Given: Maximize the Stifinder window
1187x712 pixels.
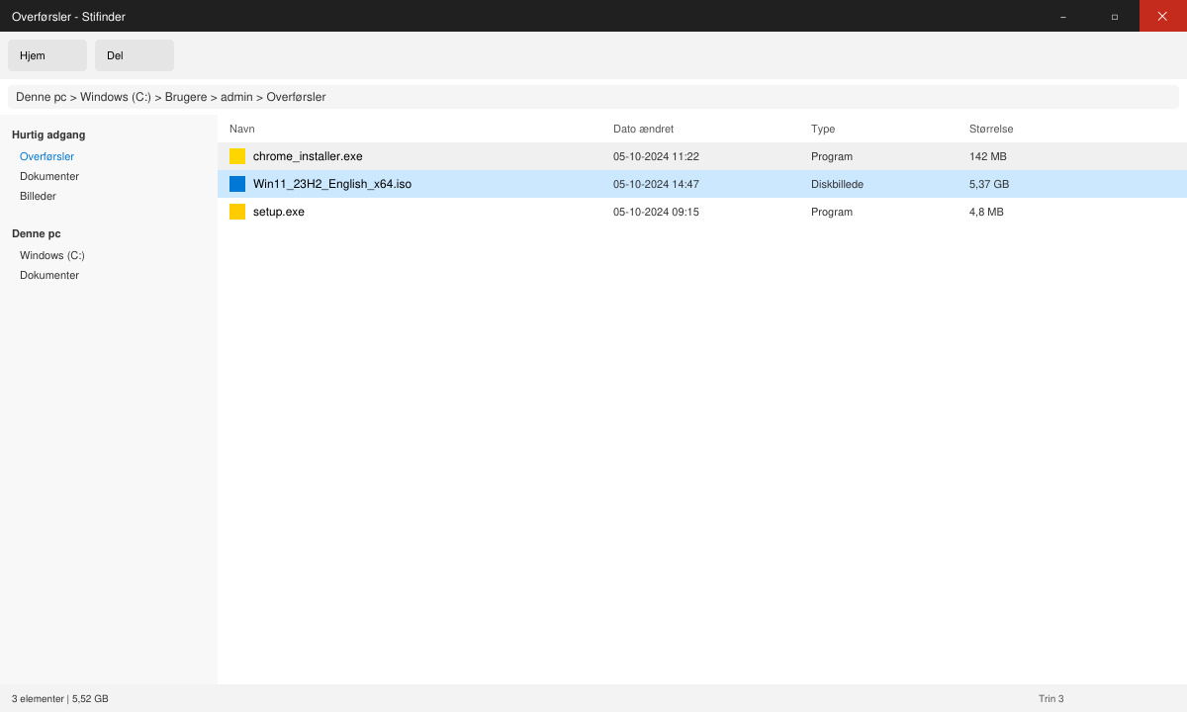Looking at the screenshot, I should click(1115, 16).
